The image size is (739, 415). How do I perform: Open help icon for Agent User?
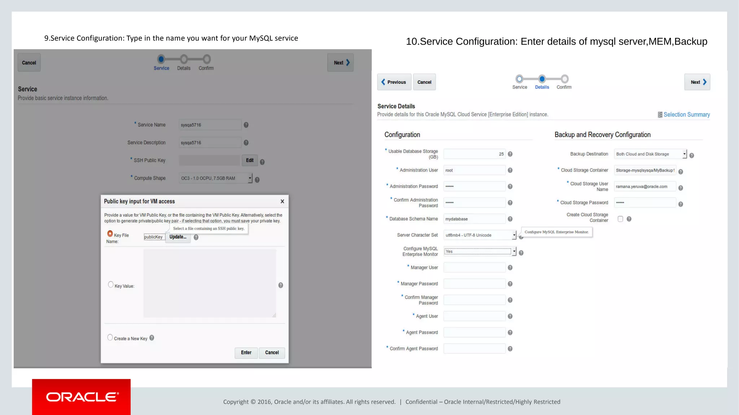(x=510, y=316)
